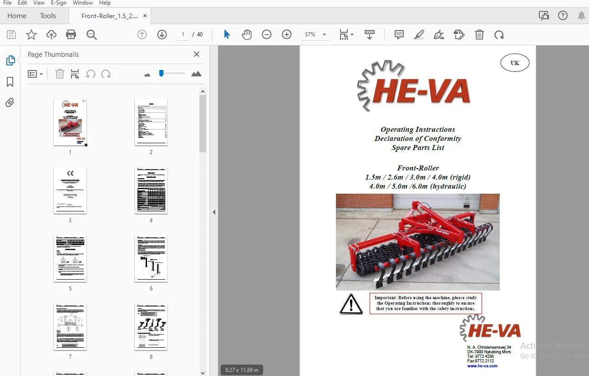The width and height of the screenshot is (589, 376).
Task: Select page 8 thumbnail
Action: pos(151,327)
